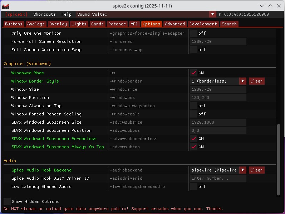Open the Advanced tab
Viewport: 285px width, 214px height.
pyautogui.click(x=175, y=24)
